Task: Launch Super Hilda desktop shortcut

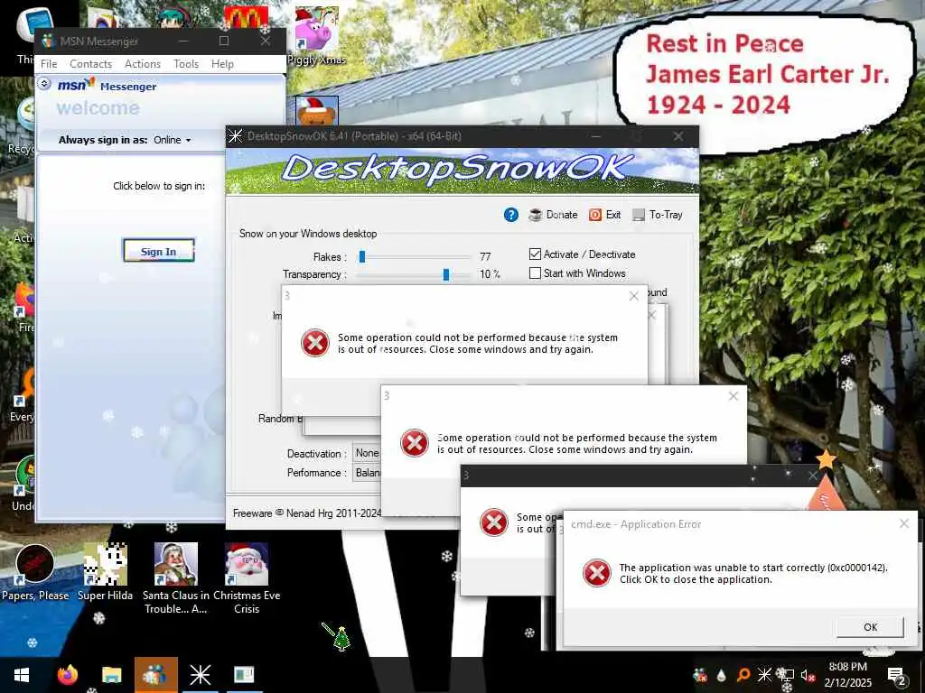Action: click(x=105, y=573)
